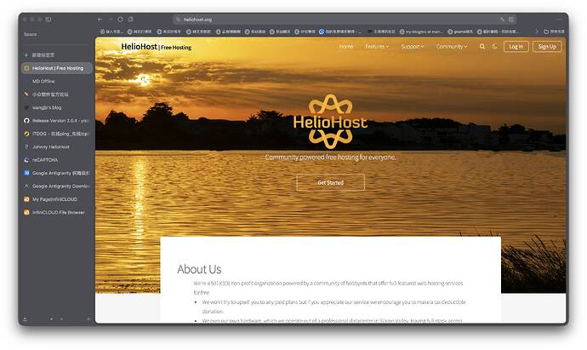The width and height of the screenshot is (587, 350).
Task: Open the bookmarks folder at bar's far right
Action: [x=554, y=32]
